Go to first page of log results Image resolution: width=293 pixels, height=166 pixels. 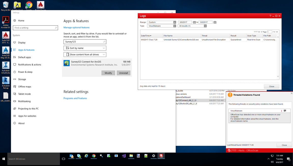click(x=259, y=32)
